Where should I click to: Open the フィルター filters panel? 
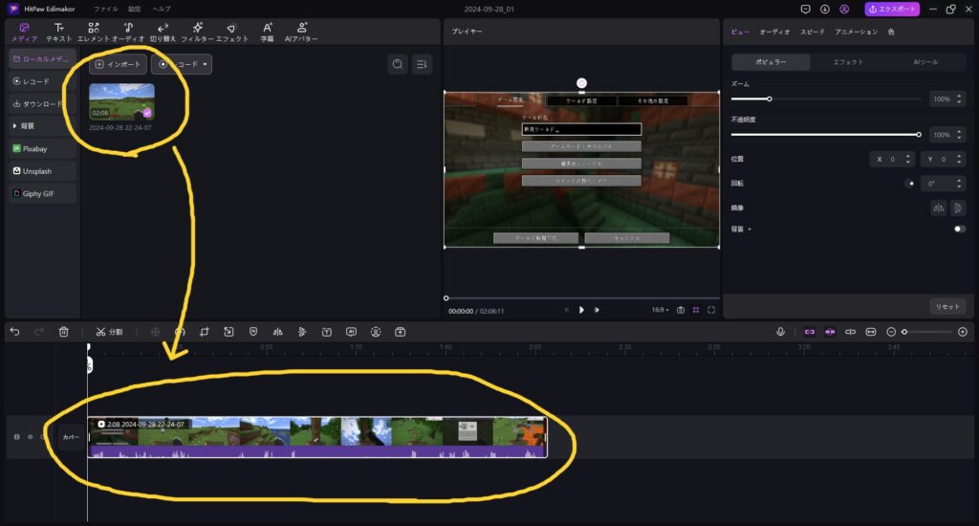point(197,33)
